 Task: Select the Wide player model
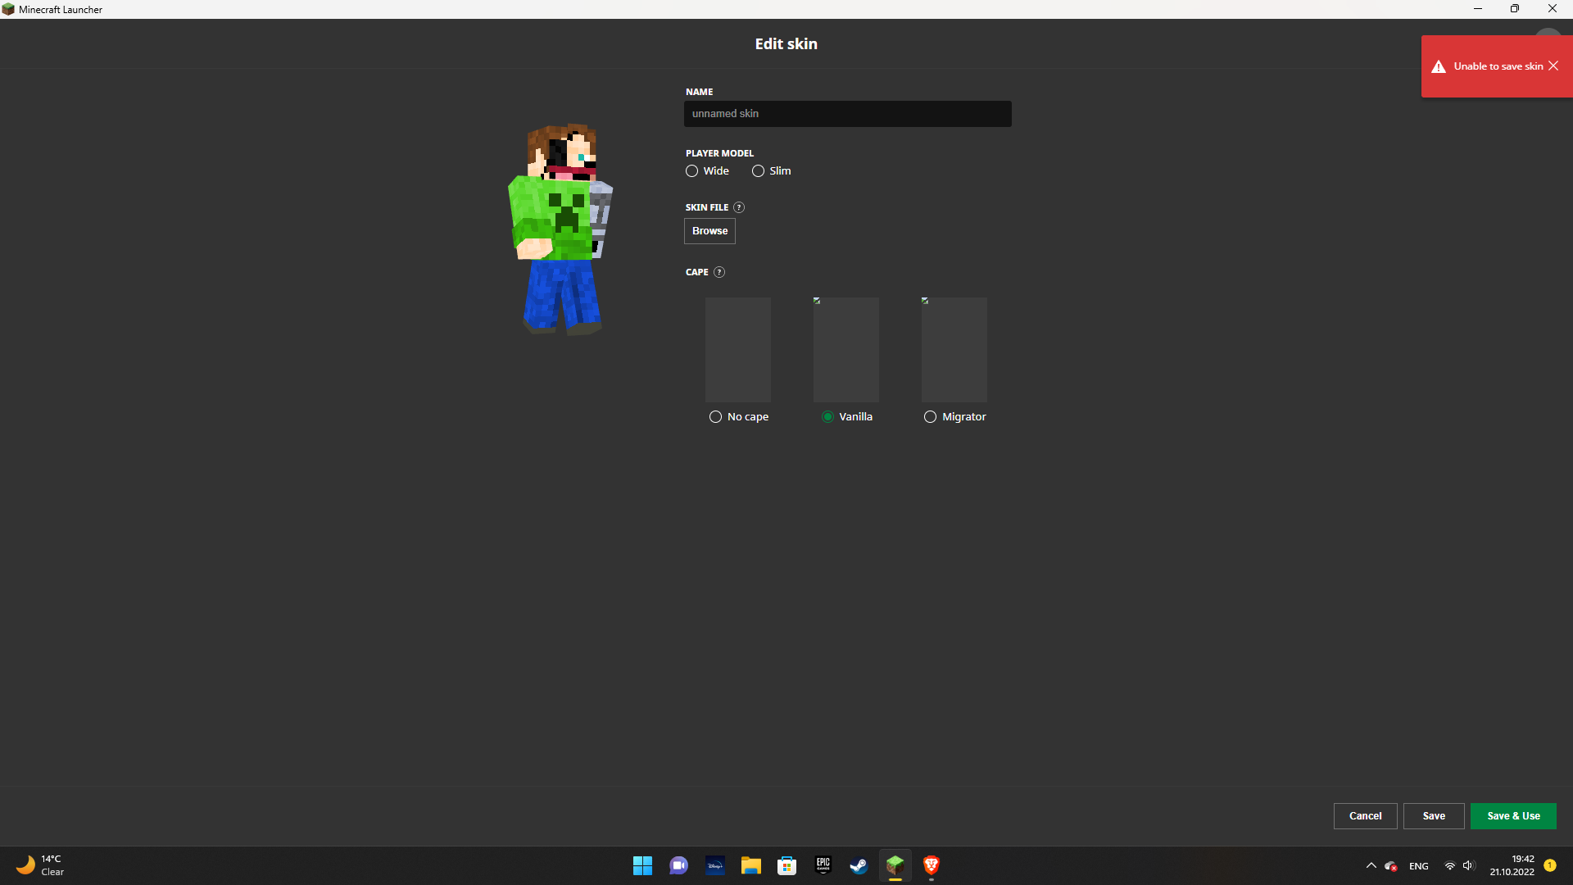692,171
